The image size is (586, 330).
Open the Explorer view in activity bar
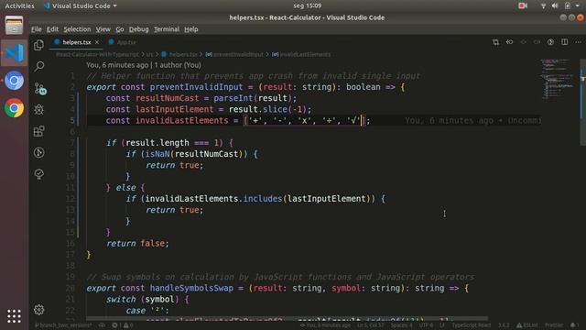(x=38, y=45)
